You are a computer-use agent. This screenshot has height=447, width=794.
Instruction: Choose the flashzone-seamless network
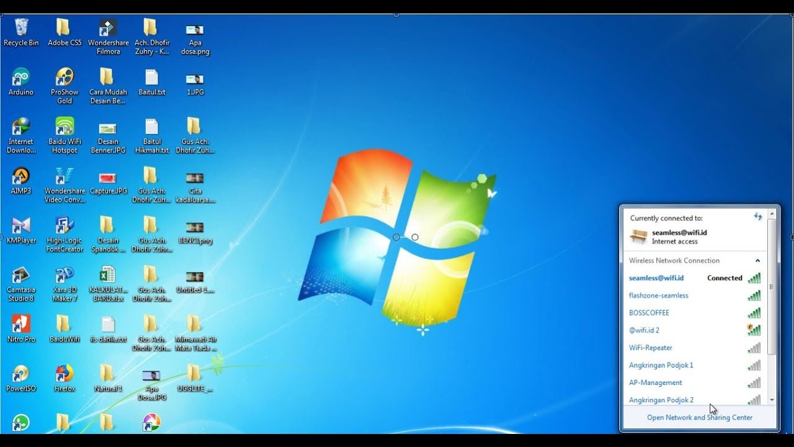695,296
